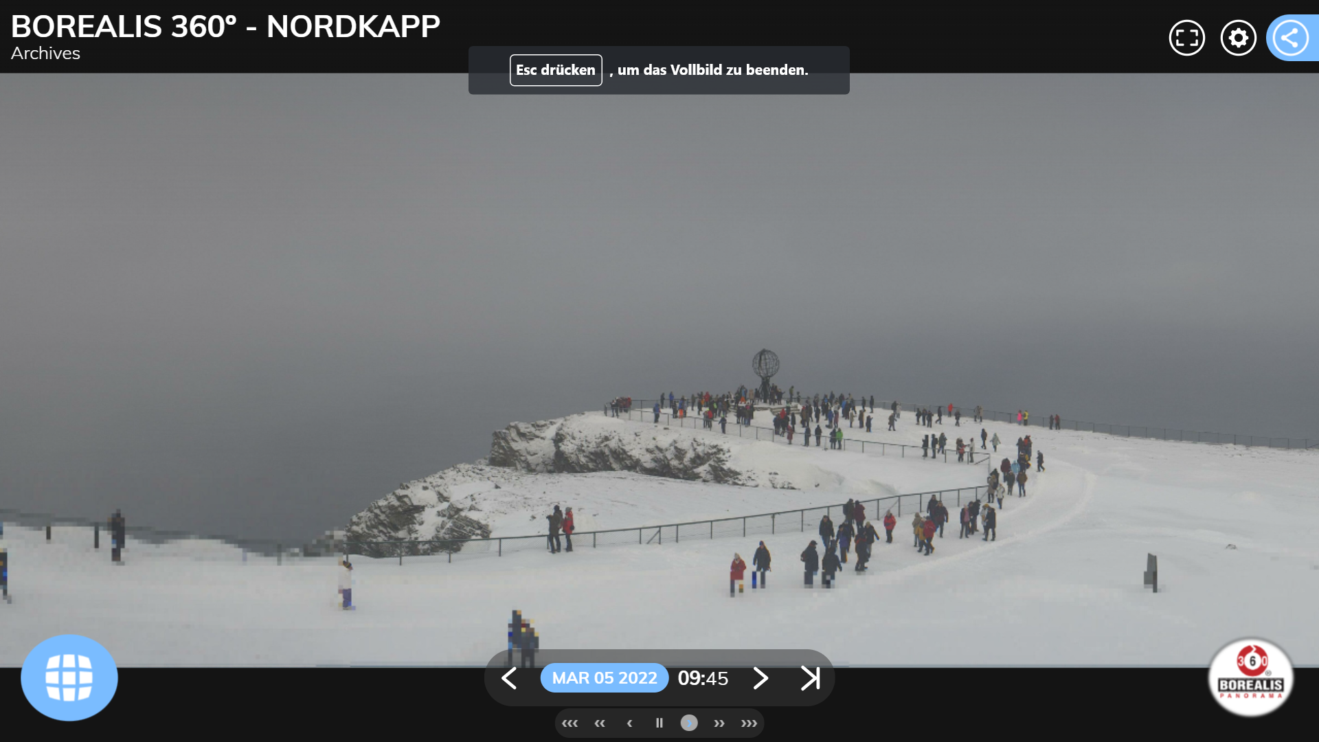Click the Borealis 360 Panorama logo
This screenshot has height=742, width=1319.
1250,677
